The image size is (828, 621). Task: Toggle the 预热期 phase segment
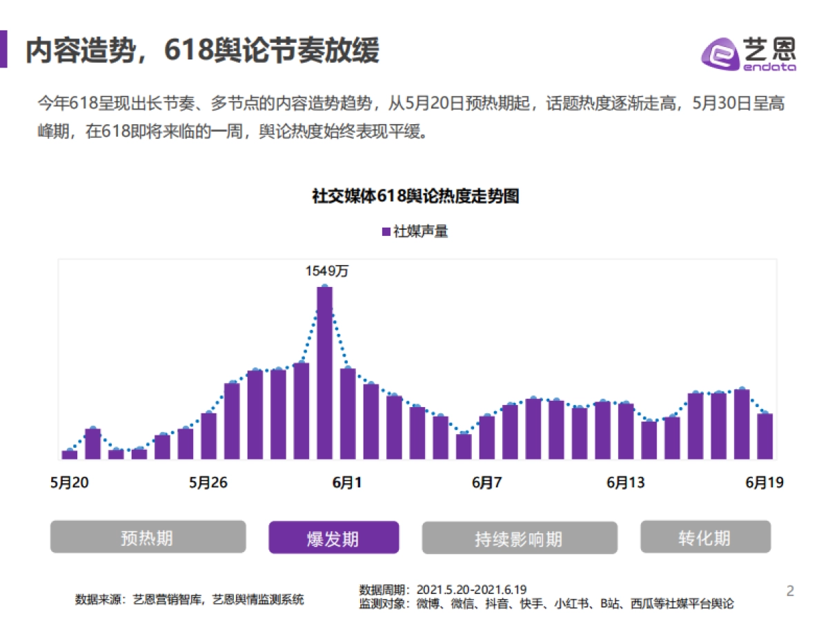(x=148, y=537)
